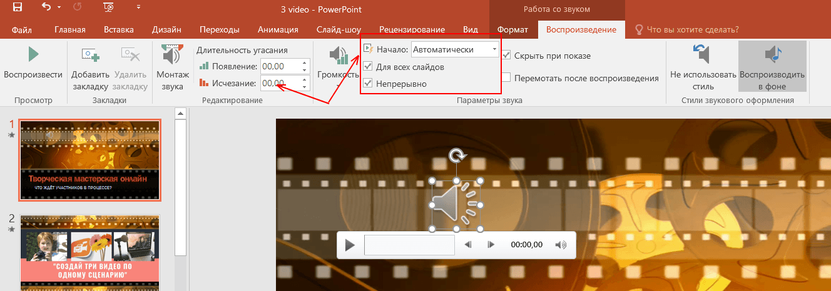Click the rotation handle above the audio icon

click(x=456, y=155)
